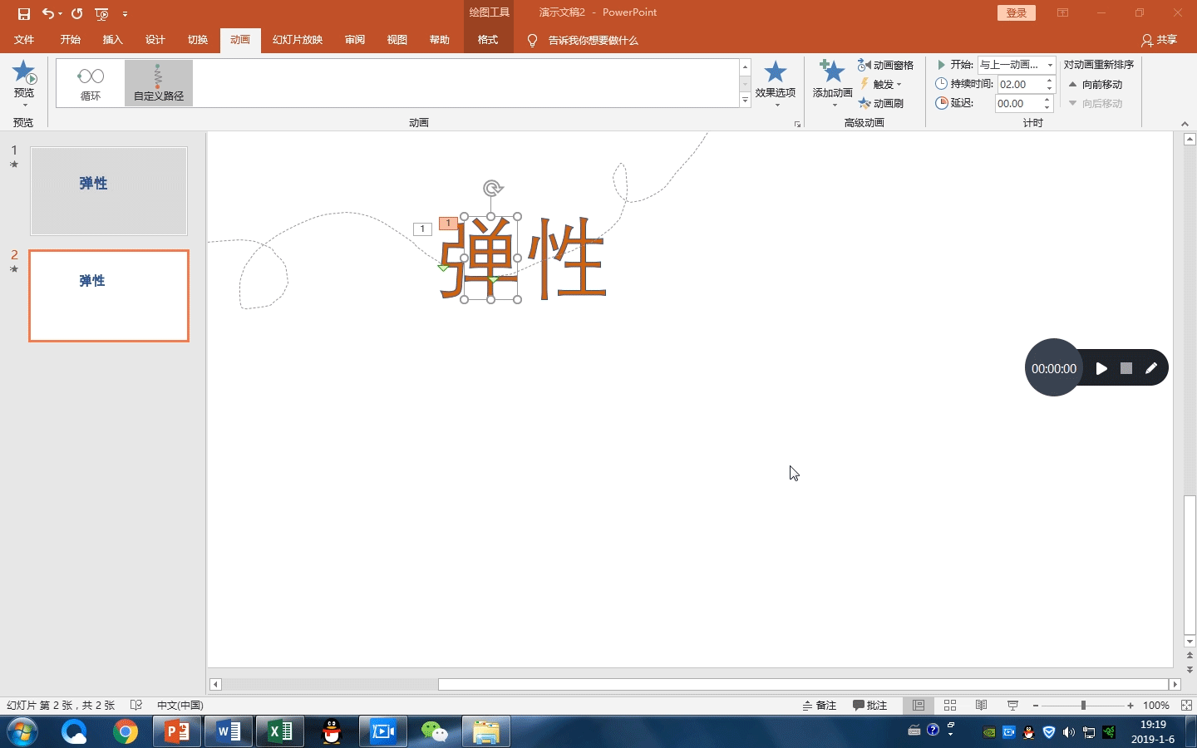Click the Add Animation icon
This screenshot has height=748, width=1197.
pos(832,73)
